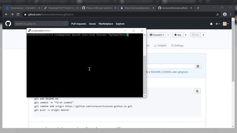
Task: Click the PuTTY terminal scroll-up arrow
Action: (x=145, y=35)
